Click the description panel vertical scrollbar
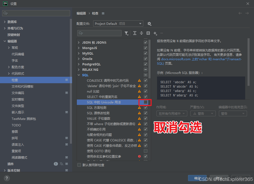254x184 pixels. [x=249, y=62]
